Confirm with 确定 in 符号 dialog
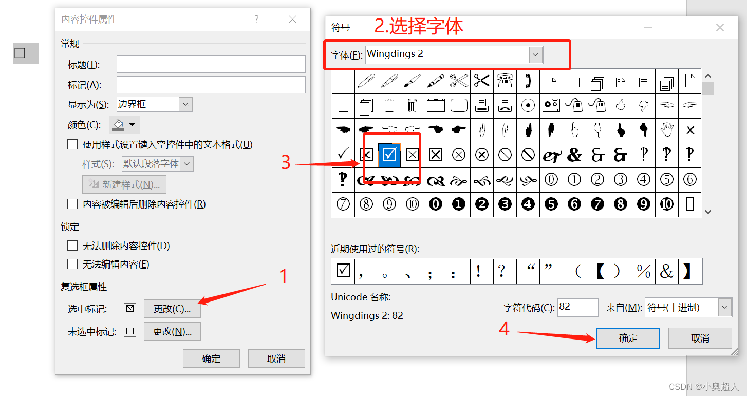This screenshot has width=747, height=396. [628, 338]
